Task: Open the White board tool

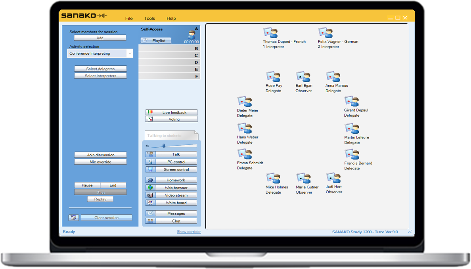Action: pyautogui.click(x=171, y=203)
